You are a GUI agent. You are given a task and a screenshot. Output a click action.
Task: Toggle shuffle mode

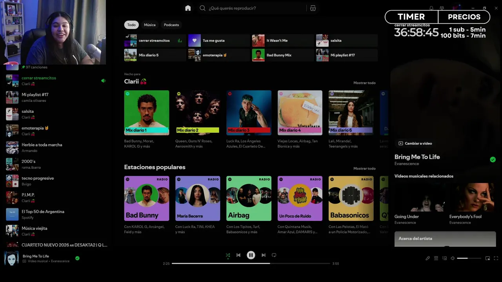pyautogui.click(x=228, y=255)
